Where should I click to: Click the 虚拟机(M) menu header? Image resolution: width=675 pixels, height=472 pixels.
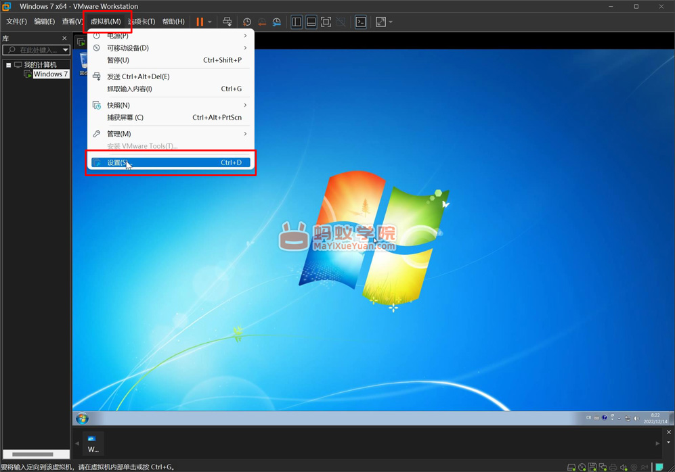click(x=106, y=22)
